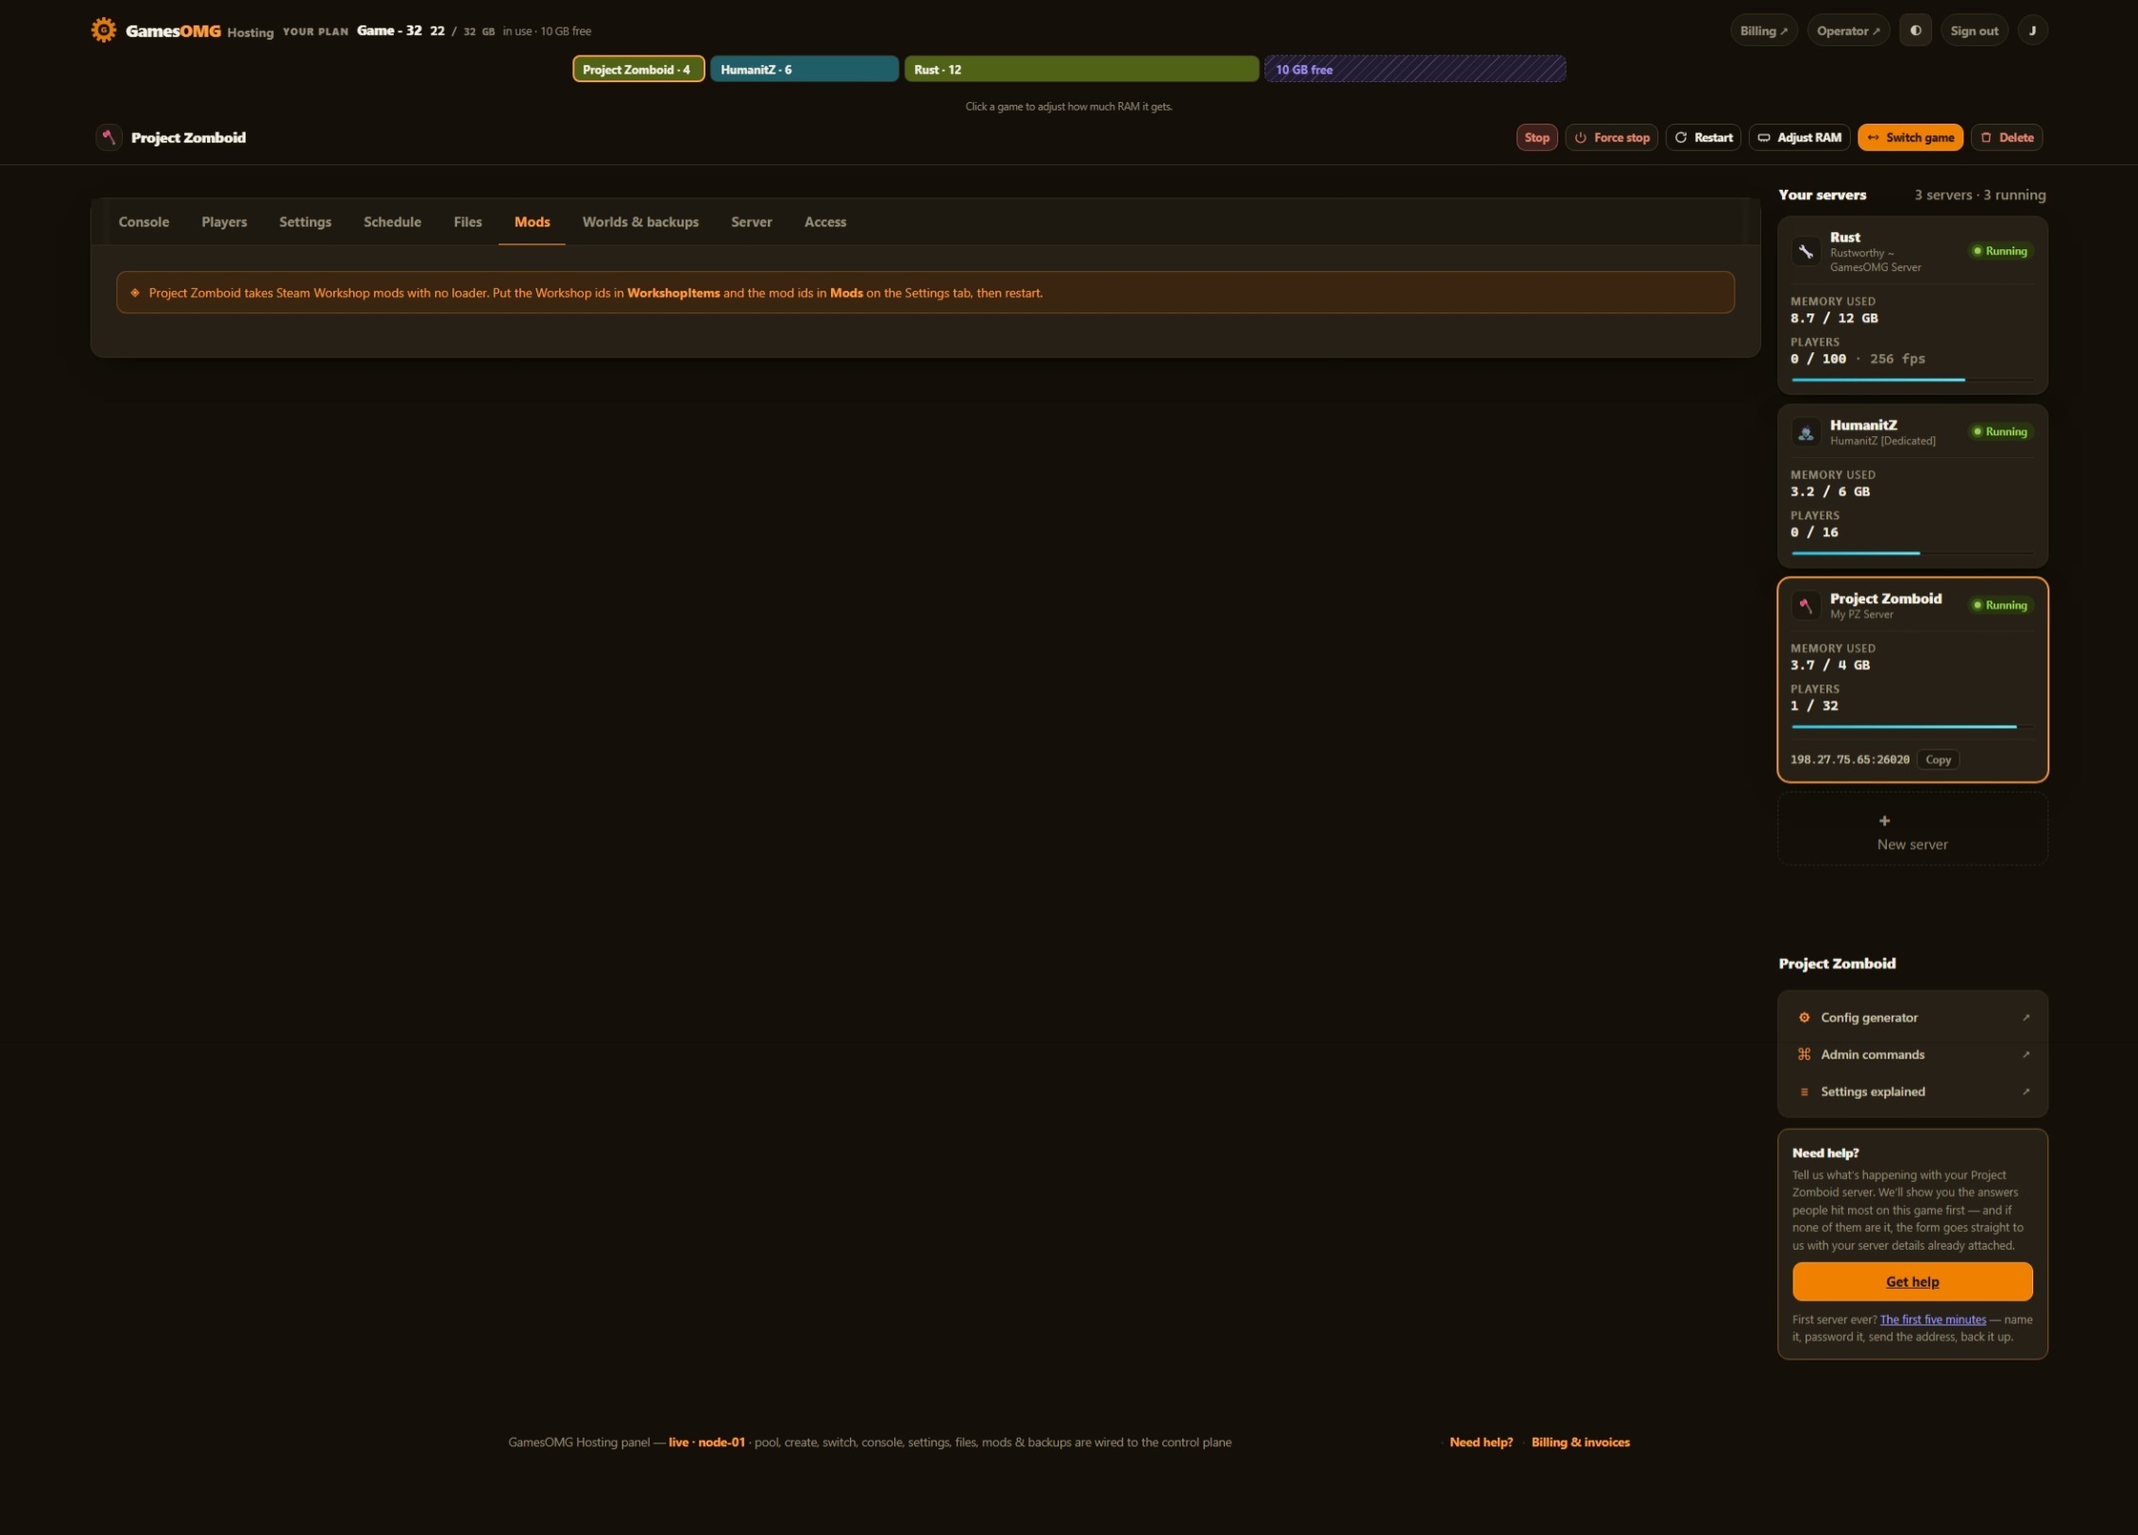Click the 'Rust' server name in sidebar
Screen dimensions: 2138x1535
[x=1844, y=237]
